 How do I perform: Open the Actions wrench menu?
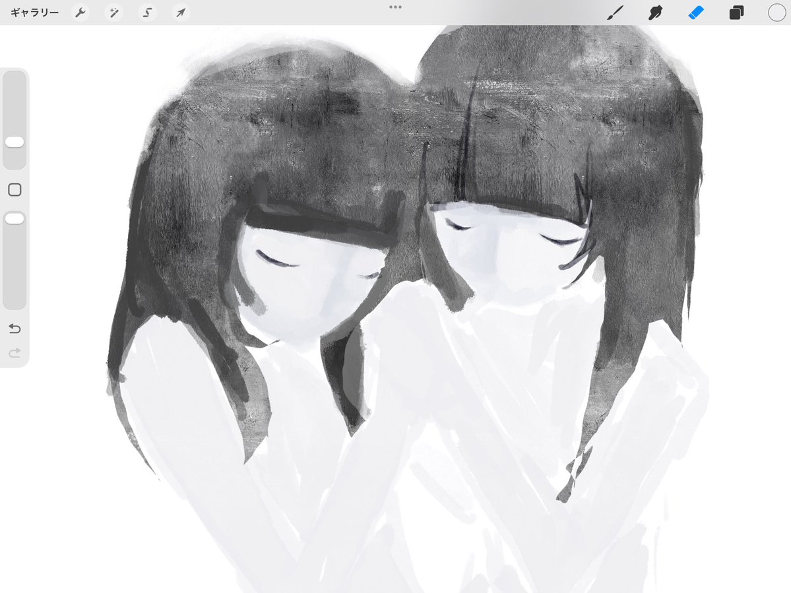80,13
